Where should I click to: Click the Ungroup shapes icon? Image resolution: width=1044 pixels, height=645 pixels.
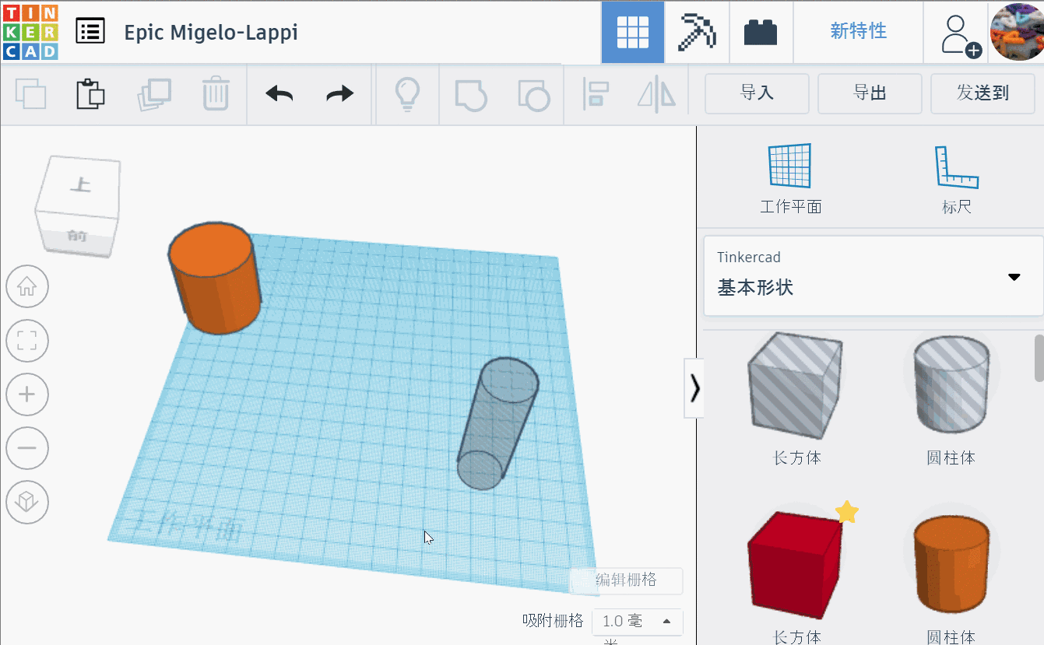pyautogui.click(x=534, y=95)
